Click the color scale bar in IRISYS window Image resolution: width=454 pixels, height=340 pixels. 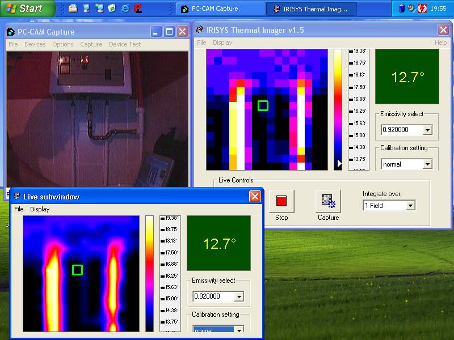(x=338, y=109)
